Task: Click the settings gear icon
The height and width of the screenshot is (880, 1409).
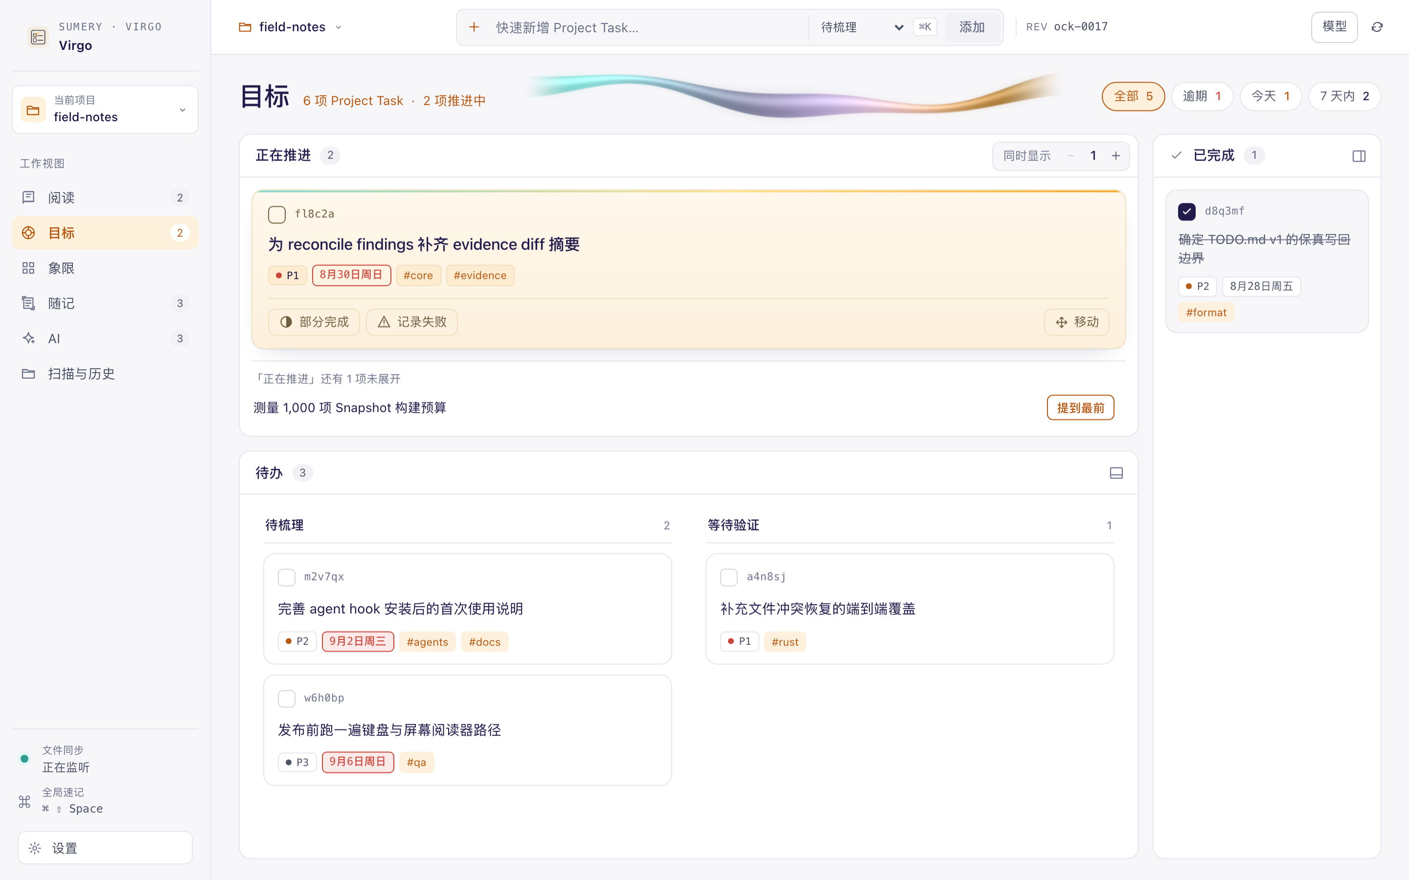Action: [x=35, y=848]
